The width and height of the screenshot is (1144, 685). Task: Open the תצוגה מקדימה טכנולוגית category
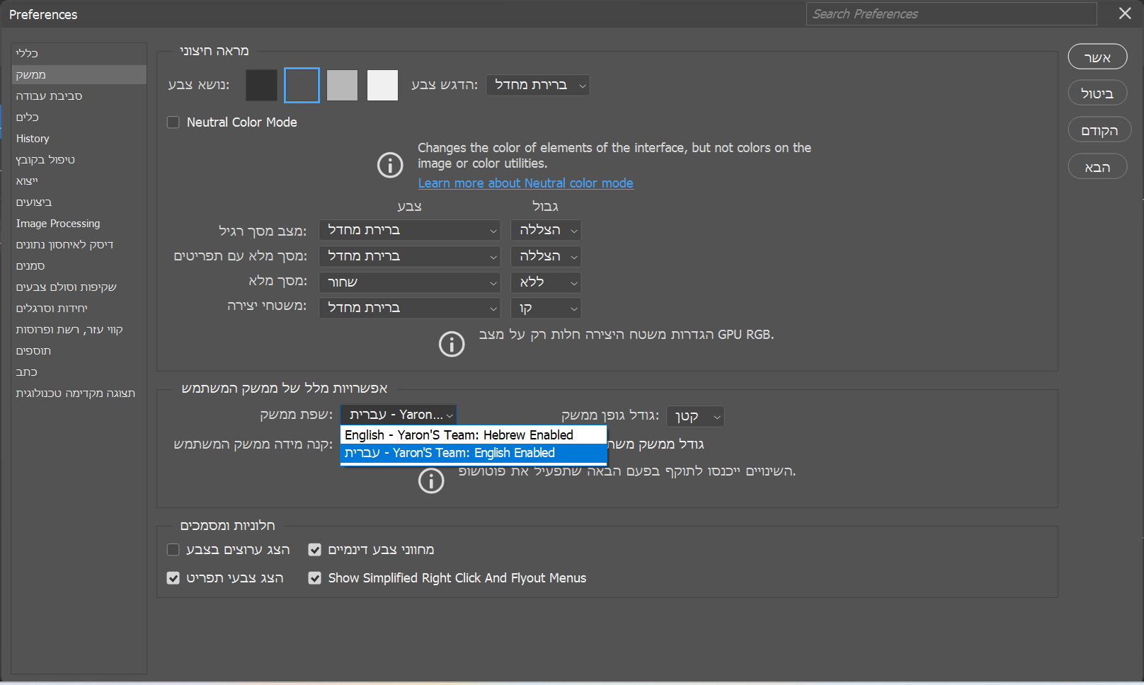point(79,393)
